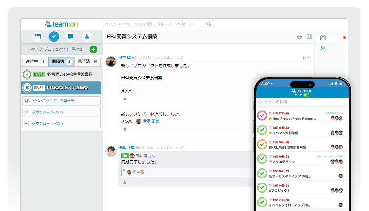Screen dimensions: 369x211
Task: Like the 同期完了しました reply
Action: (124, 182)
